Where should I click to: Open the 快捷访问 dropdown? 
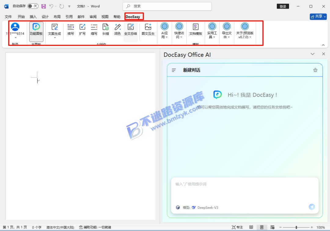click(x=179, y=31)
